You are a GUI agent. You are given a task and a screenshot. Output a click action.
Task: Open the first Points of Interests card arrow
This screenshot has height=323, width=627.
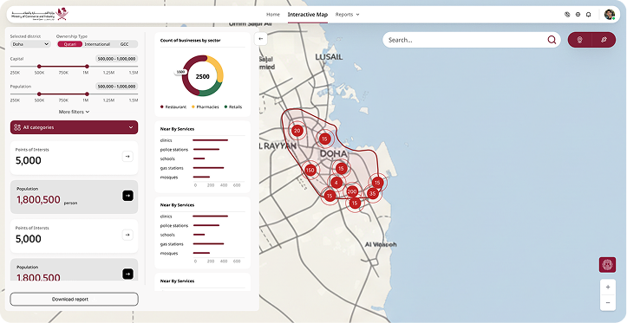(127, 157)
